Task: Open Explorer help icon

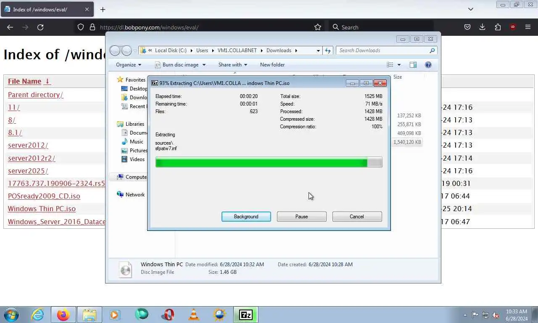Action: point(428,65)
